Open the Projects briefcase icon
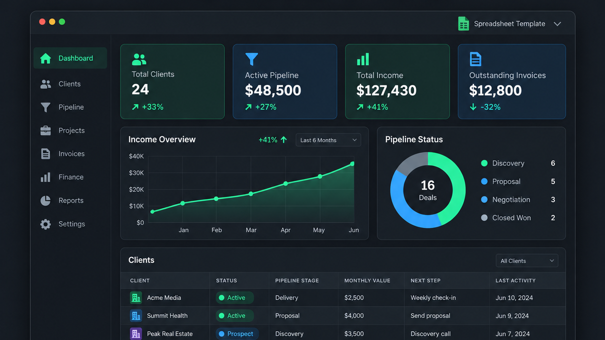Viewport: 605px width, 340px height. tap(45, 131)
